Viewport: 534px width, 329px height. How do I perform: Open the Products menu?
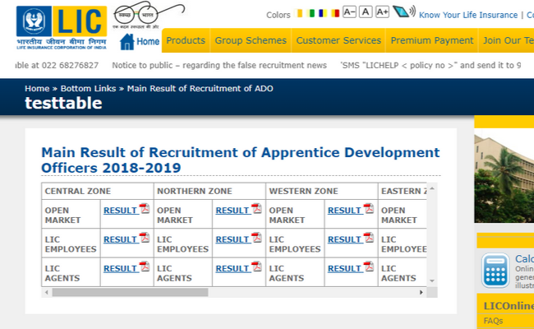[x=186, y=40]
